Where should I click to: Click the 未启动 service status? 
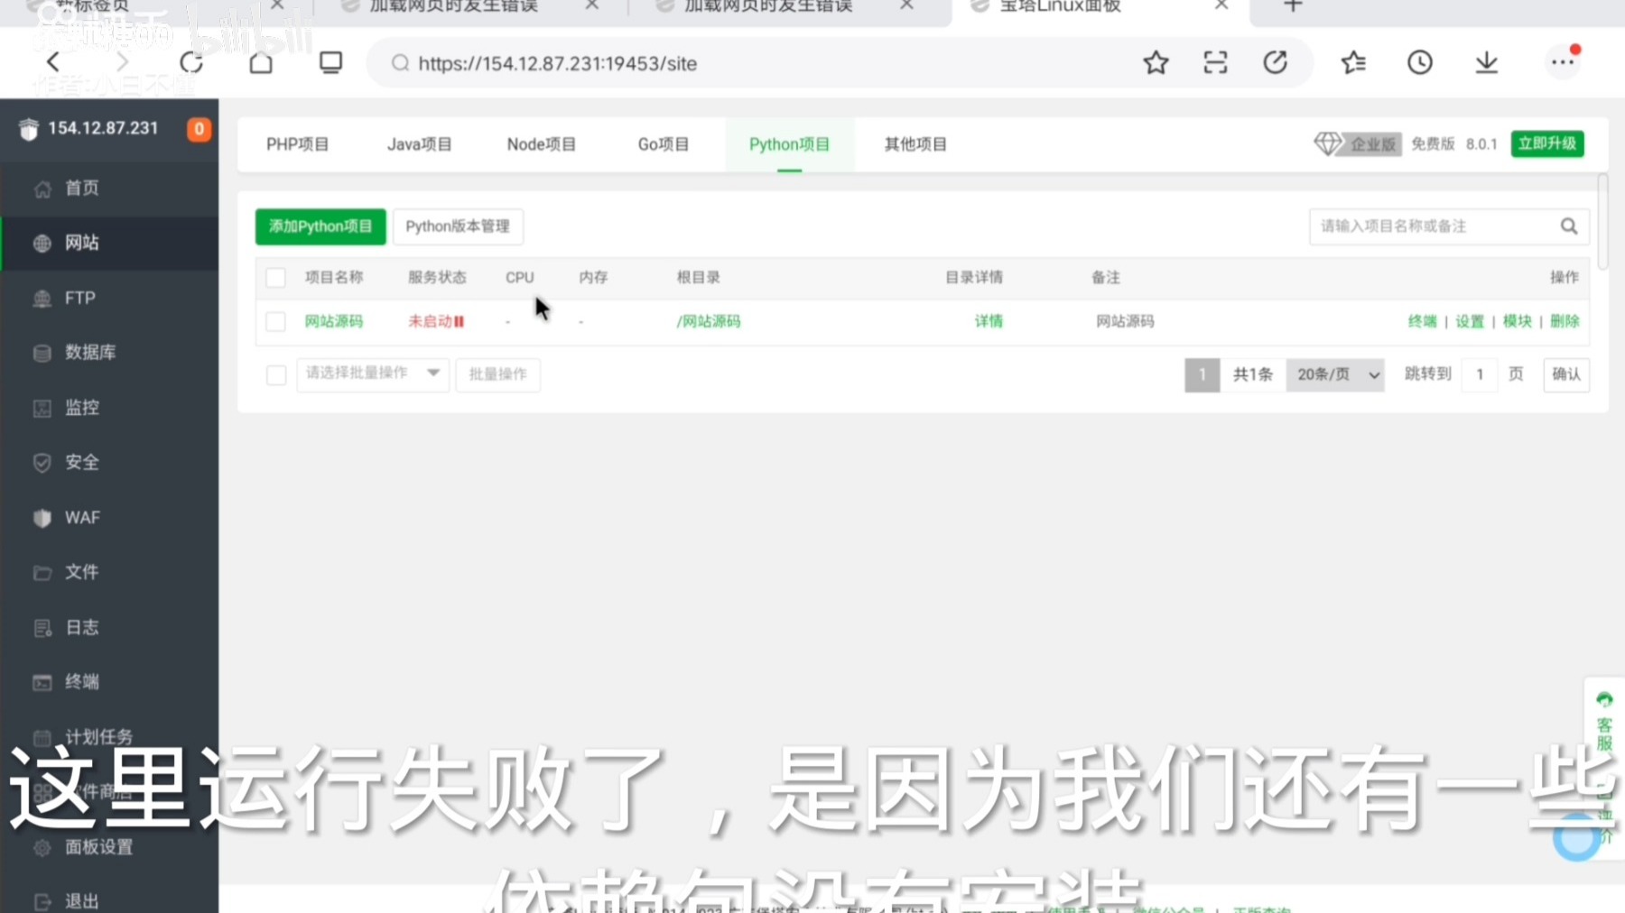tap(436, 321)
